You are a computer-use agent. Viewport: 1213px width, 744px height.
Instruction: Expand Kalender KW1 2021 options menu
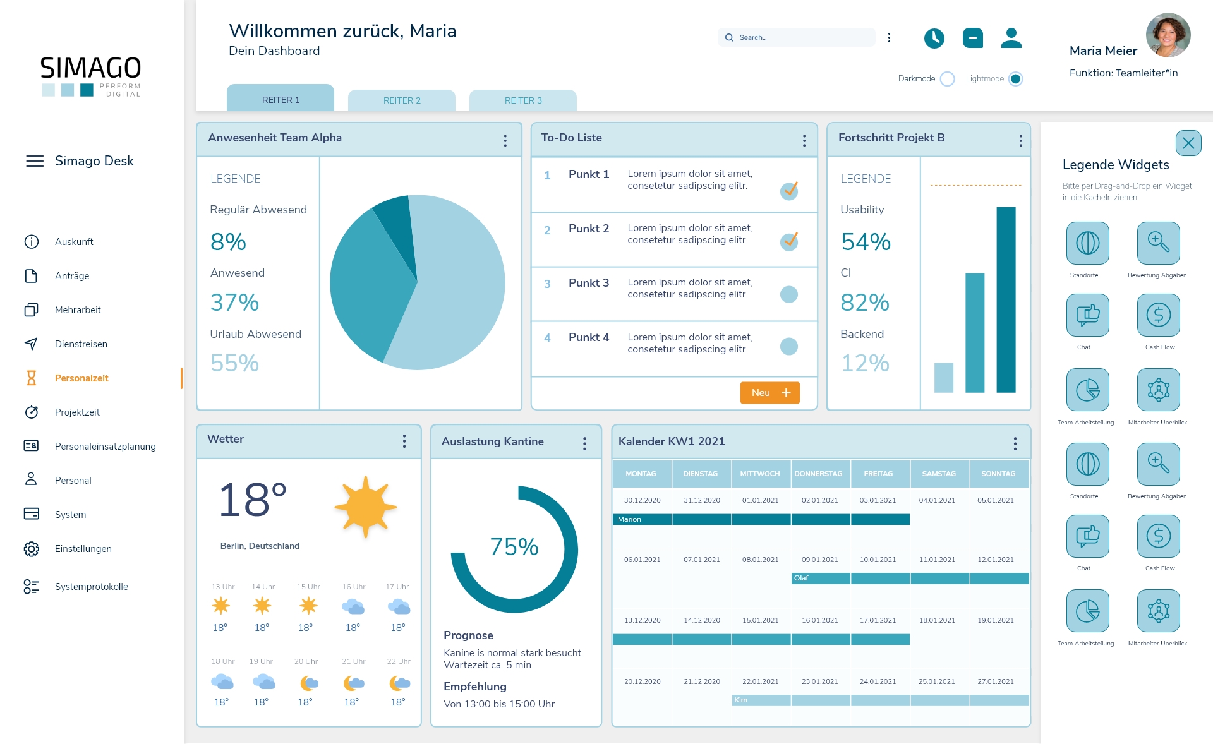pyautogui.click(x=1015, y=443)
